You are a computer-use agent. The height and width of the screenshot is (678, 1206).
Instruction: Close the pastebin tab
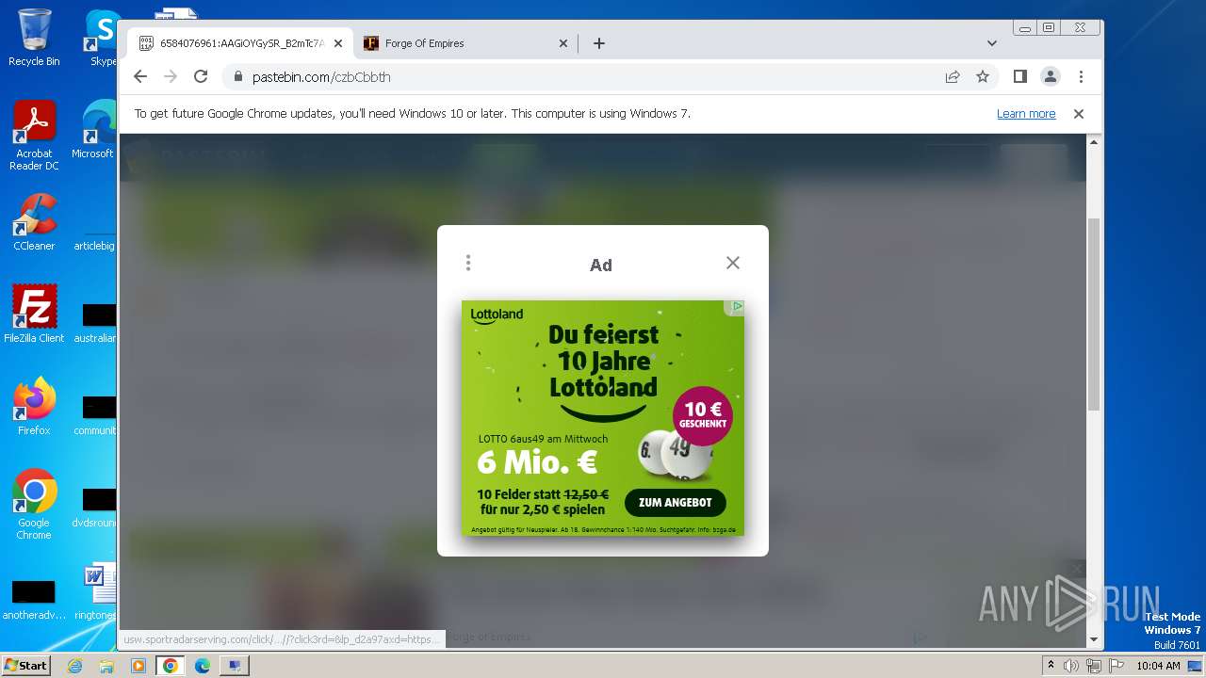click(x=338, y=43)
